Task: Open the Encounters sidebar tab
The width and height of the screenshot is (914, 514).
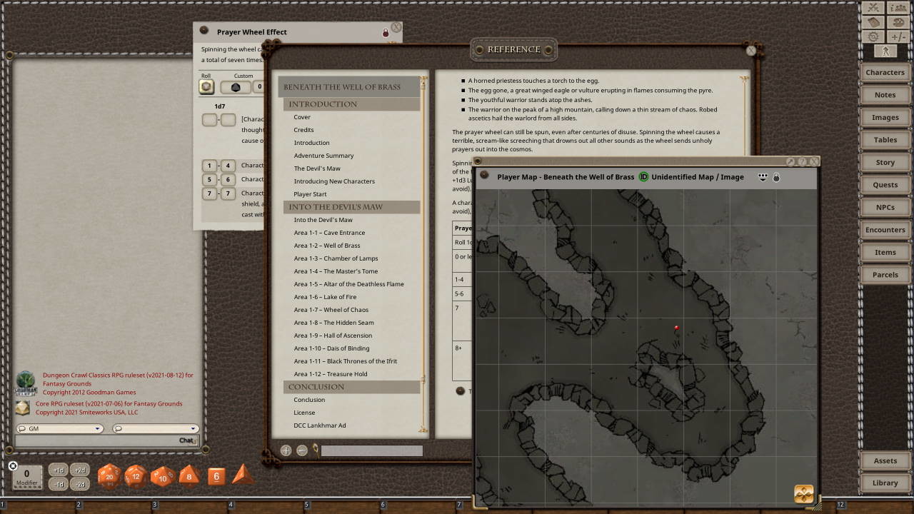Action: pos(885,230)
